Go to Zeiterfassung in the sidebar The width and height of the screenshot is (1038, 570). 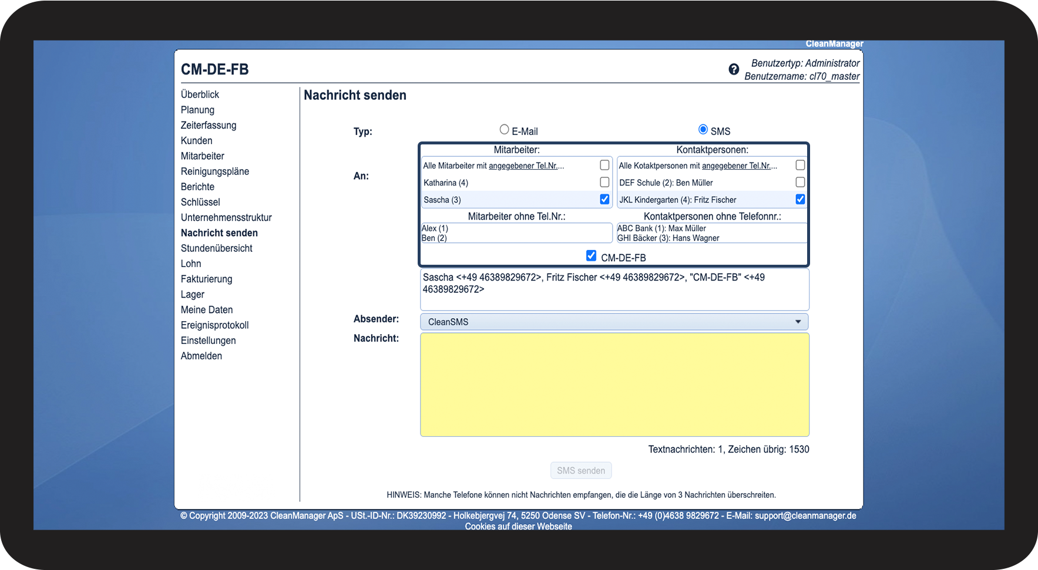pyautogui.click(x=209, y=125)
